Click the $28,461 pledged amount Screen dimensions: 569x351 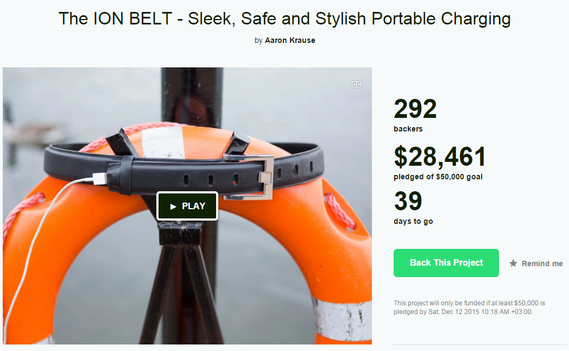[x=440, y=157]
